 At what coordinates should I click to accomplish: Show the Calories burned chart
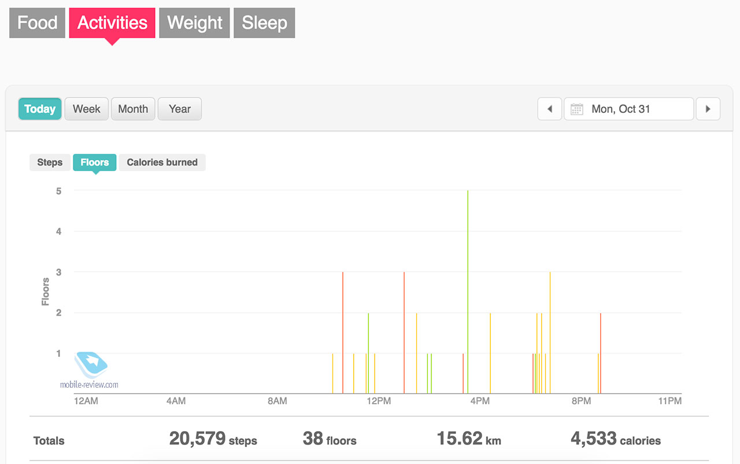click(x=162, y=163)
